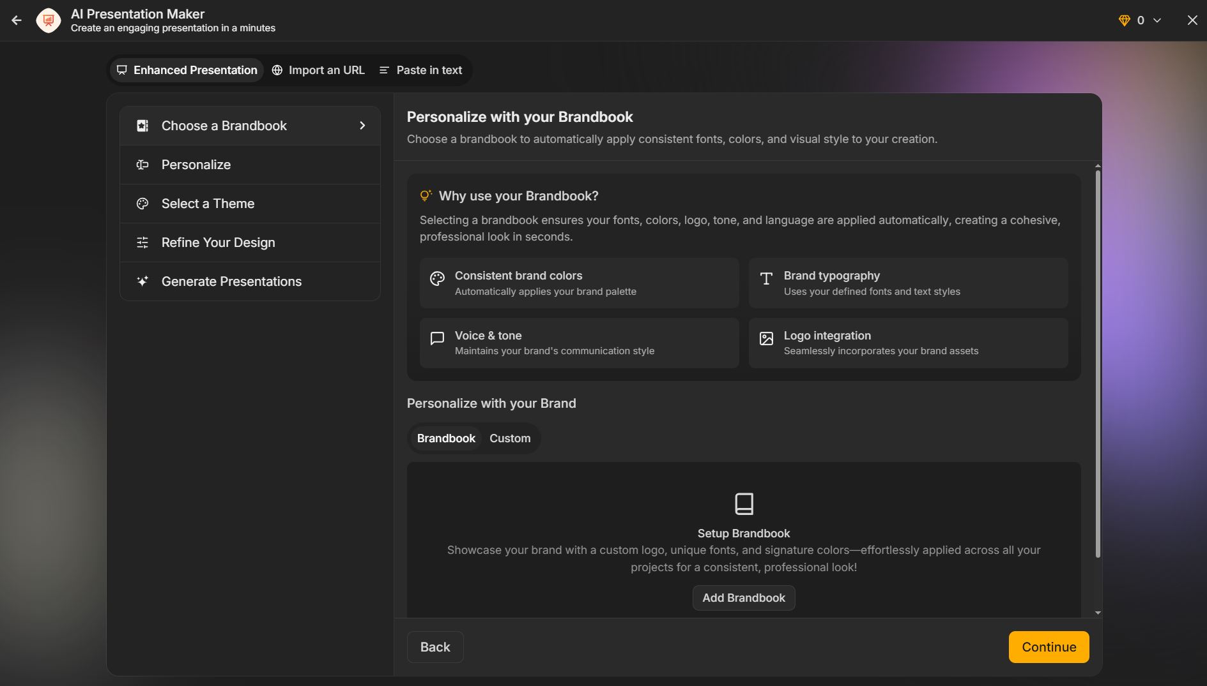This screenshot has width=1207, height=686.
Task: Click the palette icon in Consistent brand colors
Action: click(x=437, y=278)
